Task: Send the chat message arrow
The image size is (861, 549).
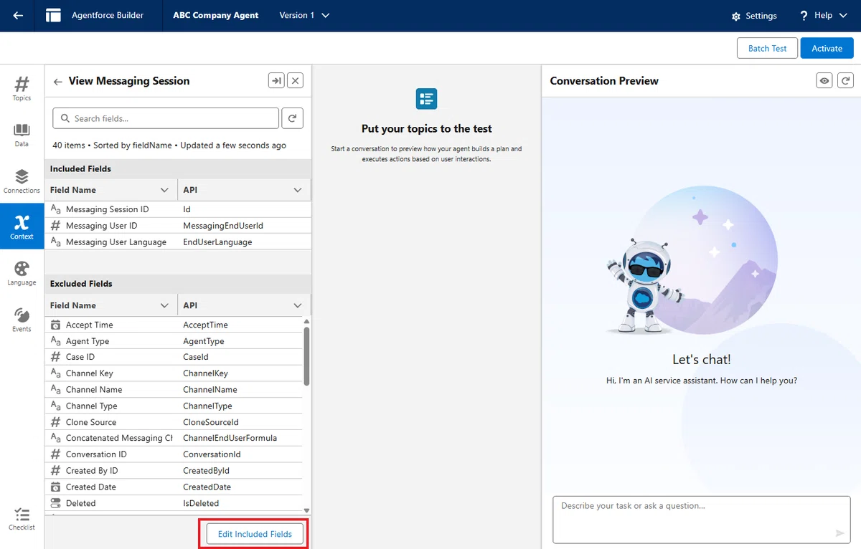Action: tap(839, 533)
